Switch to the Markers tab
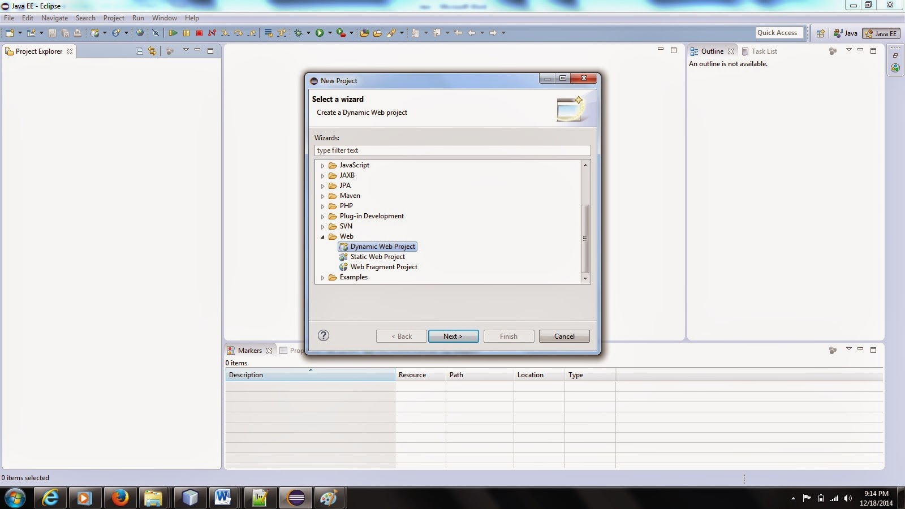This screenshot has width=905, height=509. coord(249,350)
